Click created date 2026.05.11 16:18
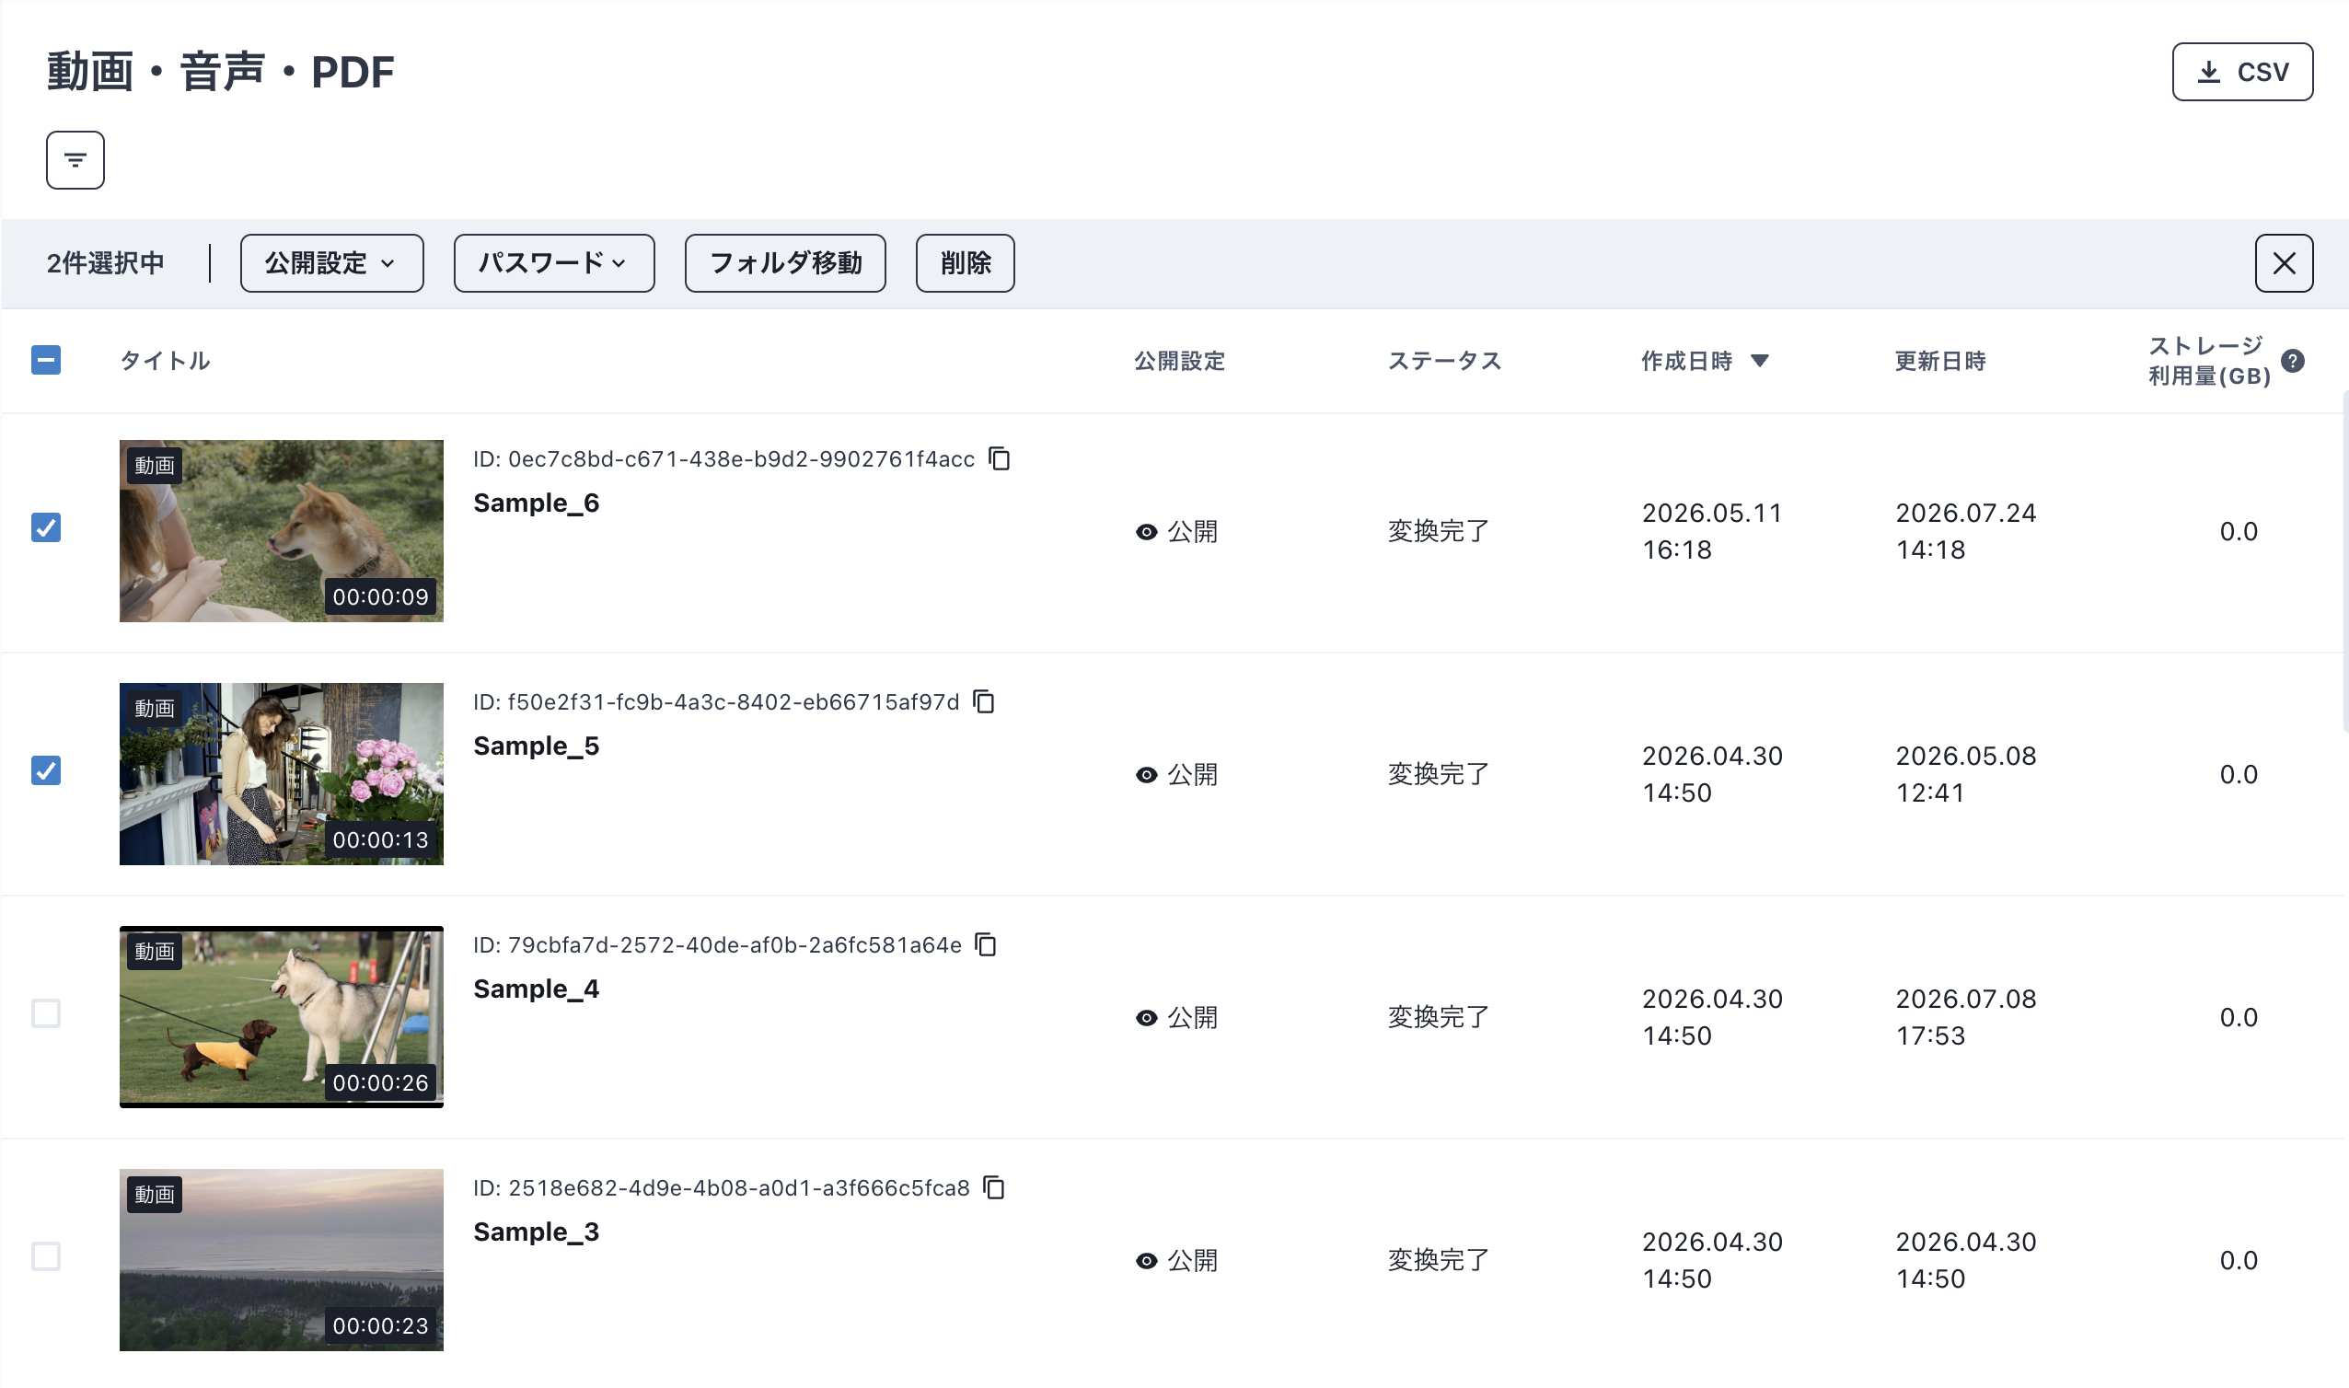The height and width of the screenshot is (1388, 2349). pyautogui.click(x=1712, y=531)
